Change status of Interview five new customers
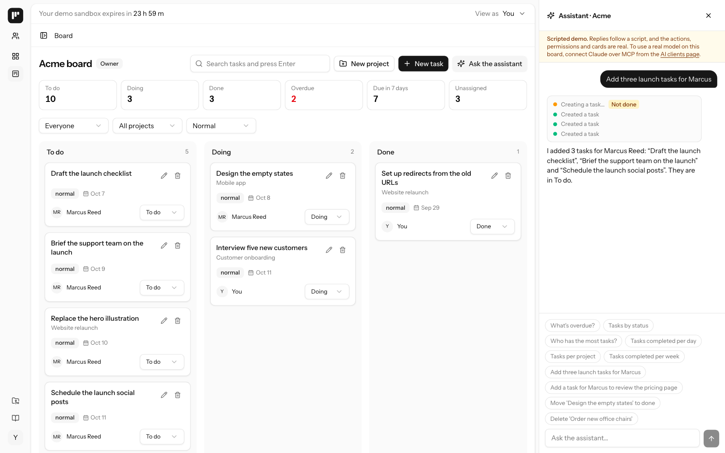Image resolution: width=725 pixels, height=453 pixels. click(x=327, y=292)
